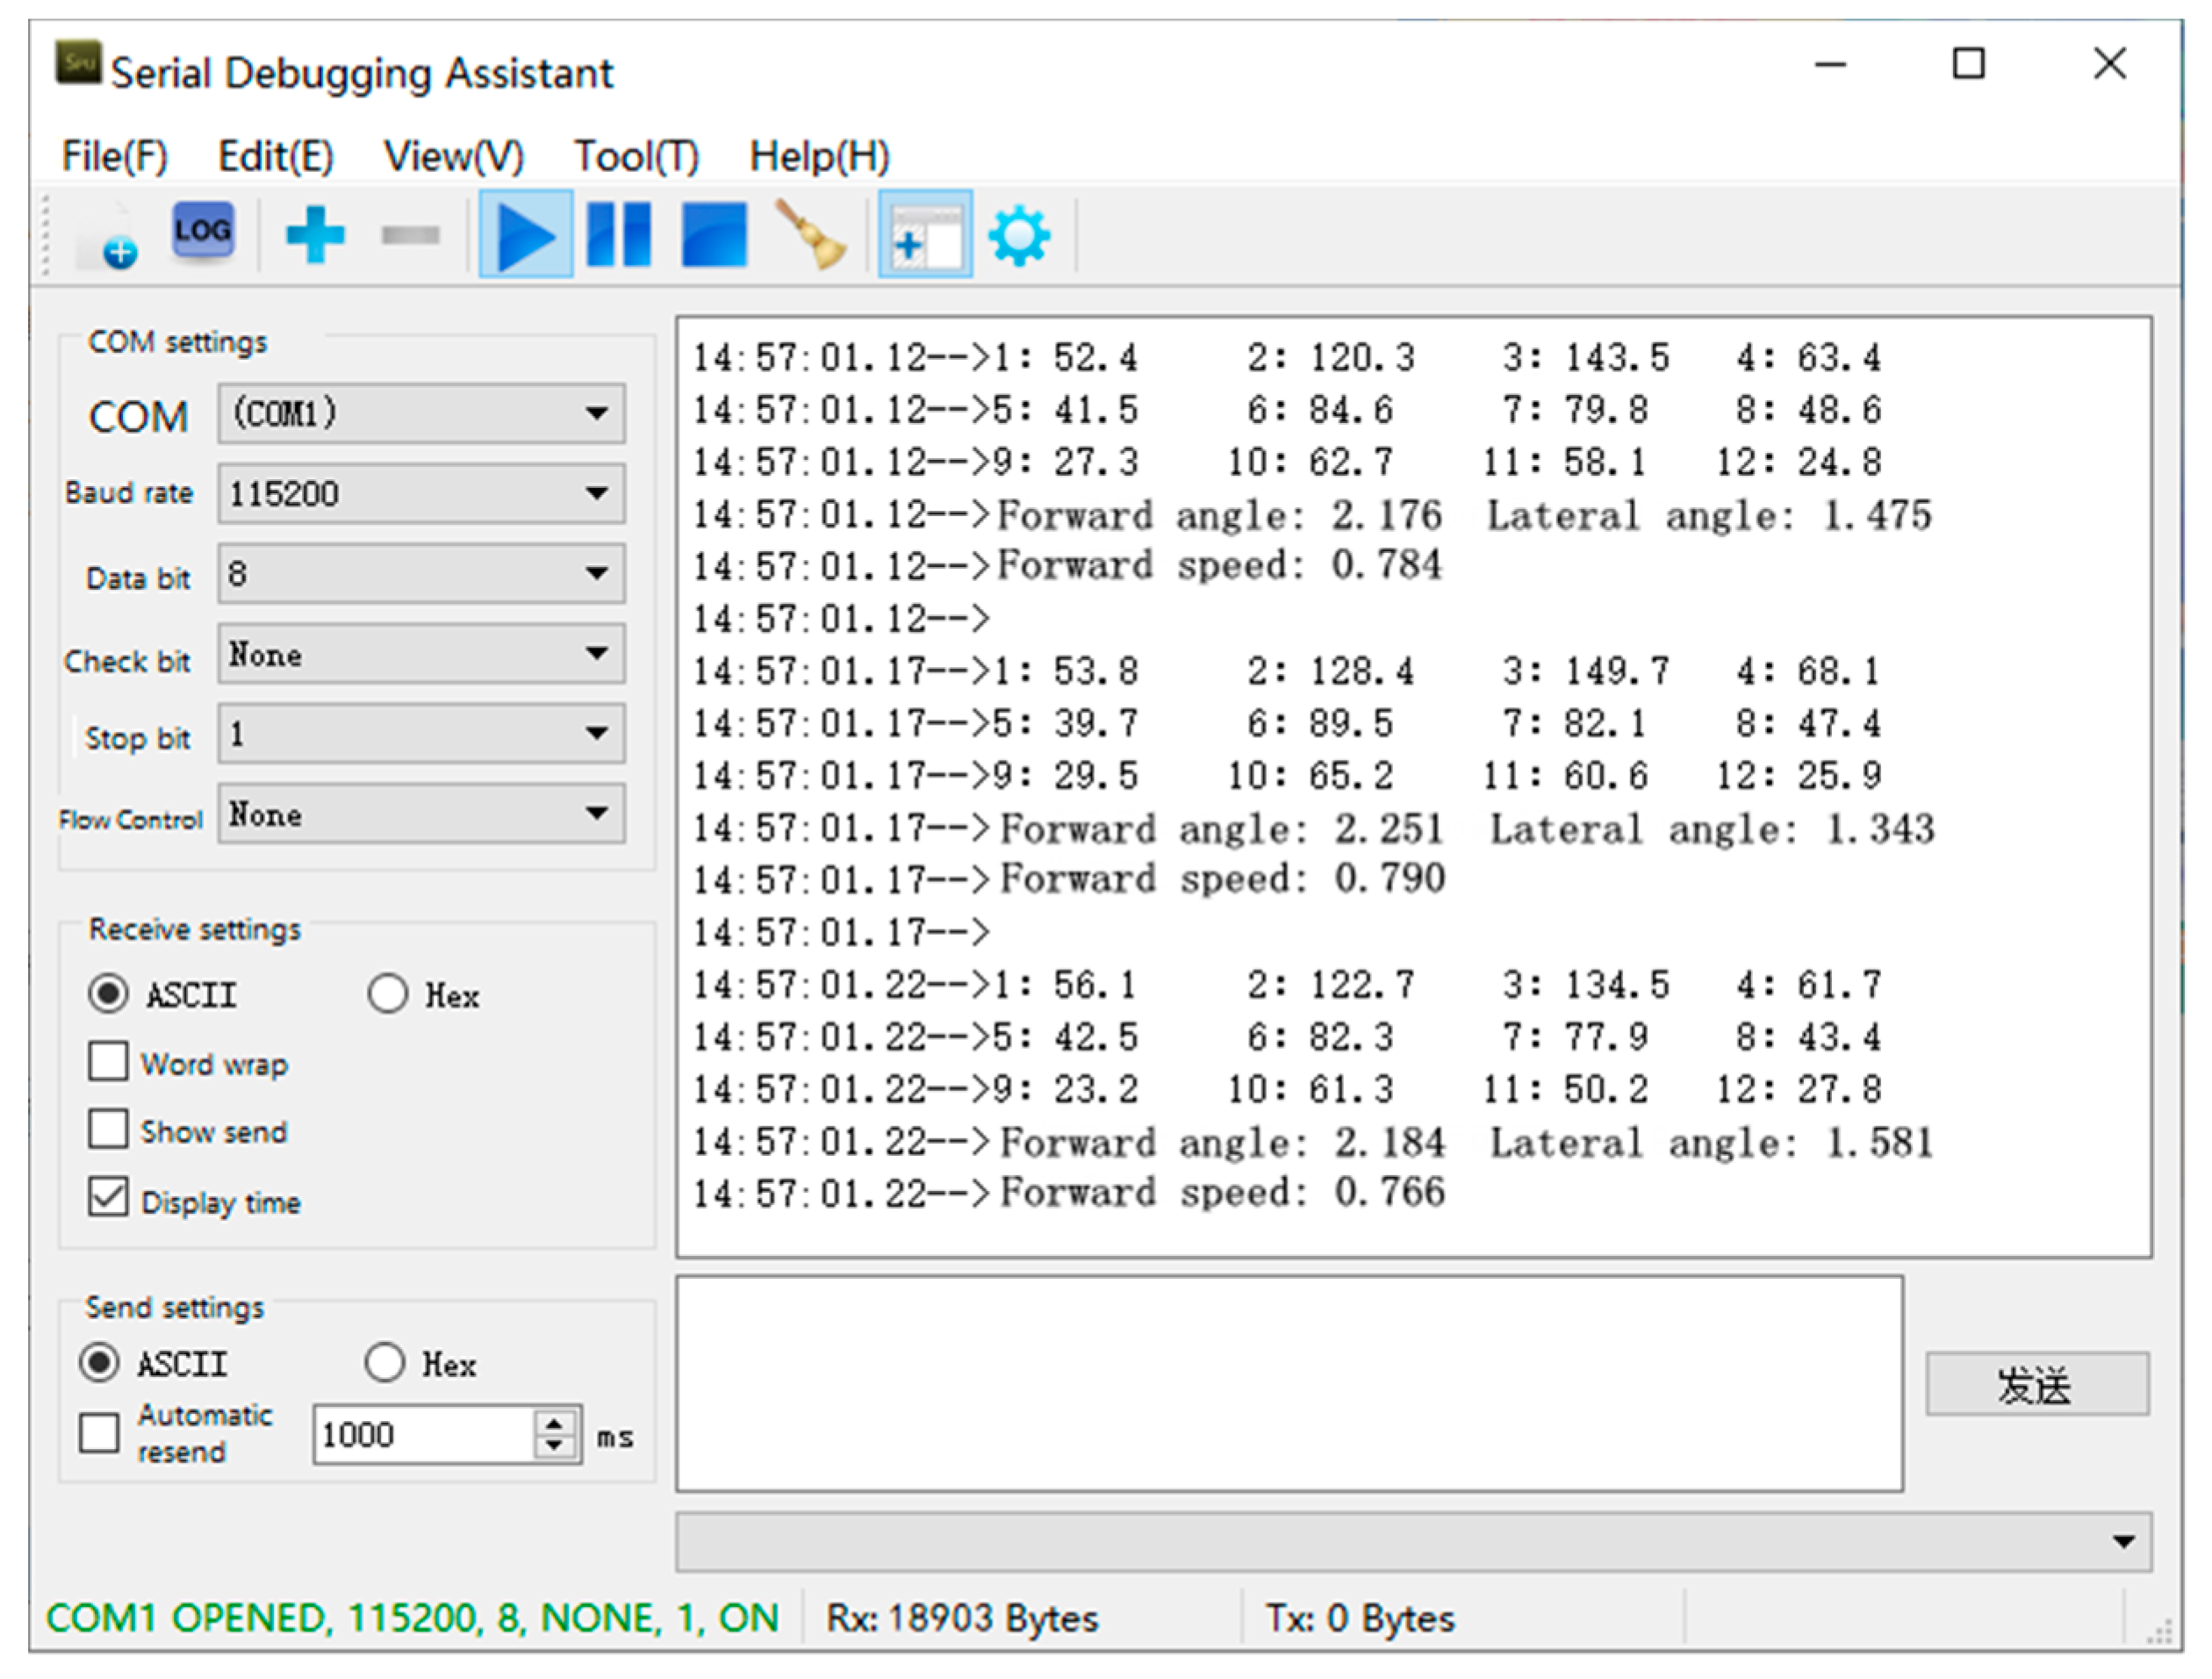Uncheck the Display time checkbox
Screen dimensions: 2212x1679
click(x=108, y=1197)
